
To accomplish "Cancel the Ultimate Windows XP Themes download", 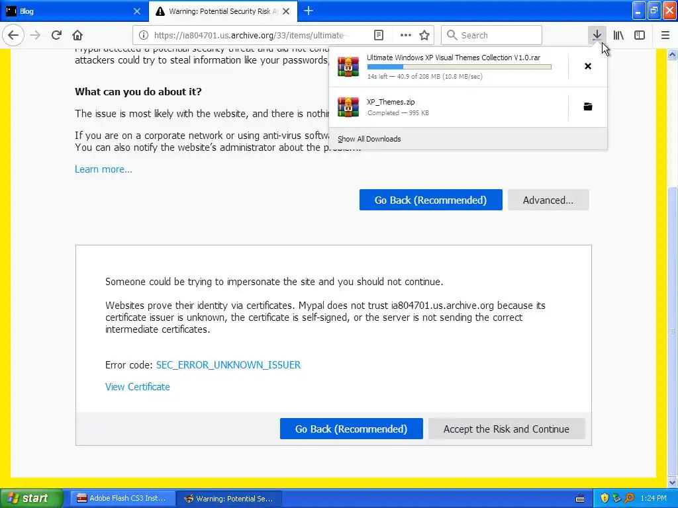I will (x=588, y=66).
